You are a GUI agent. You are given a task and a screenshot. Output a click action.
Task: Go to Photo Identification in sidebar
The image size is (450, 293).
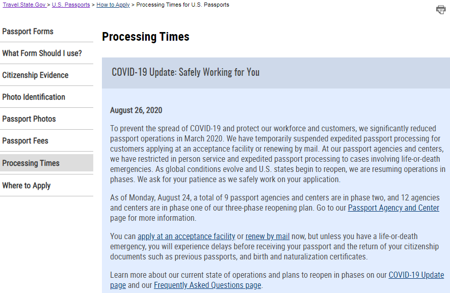coord(34,97)
